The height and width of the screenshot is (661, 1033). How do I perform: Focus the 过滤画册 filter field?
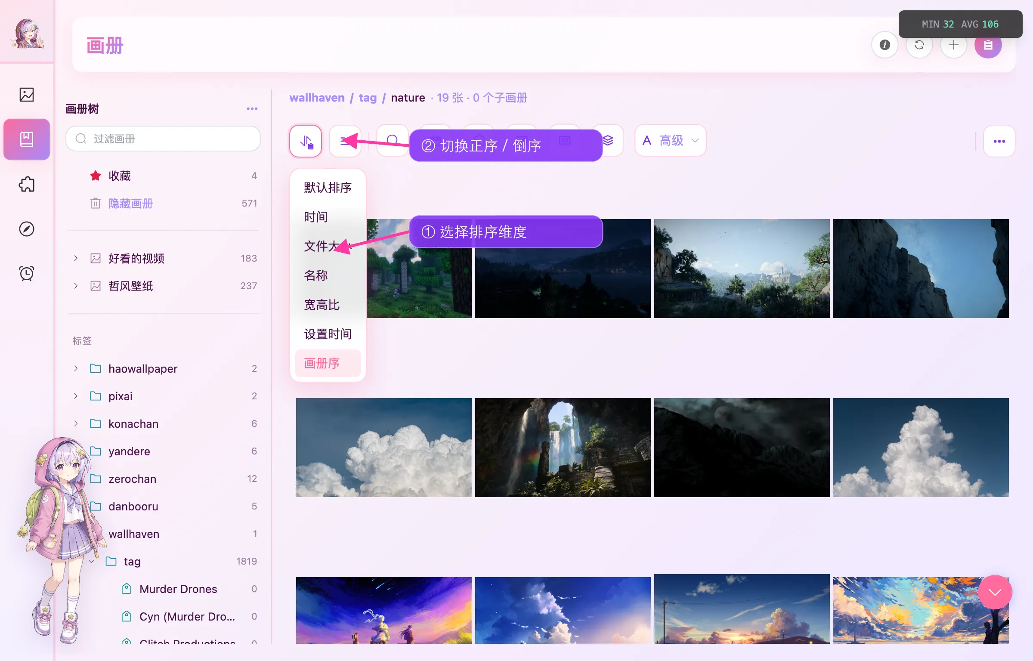click(163, 139)
